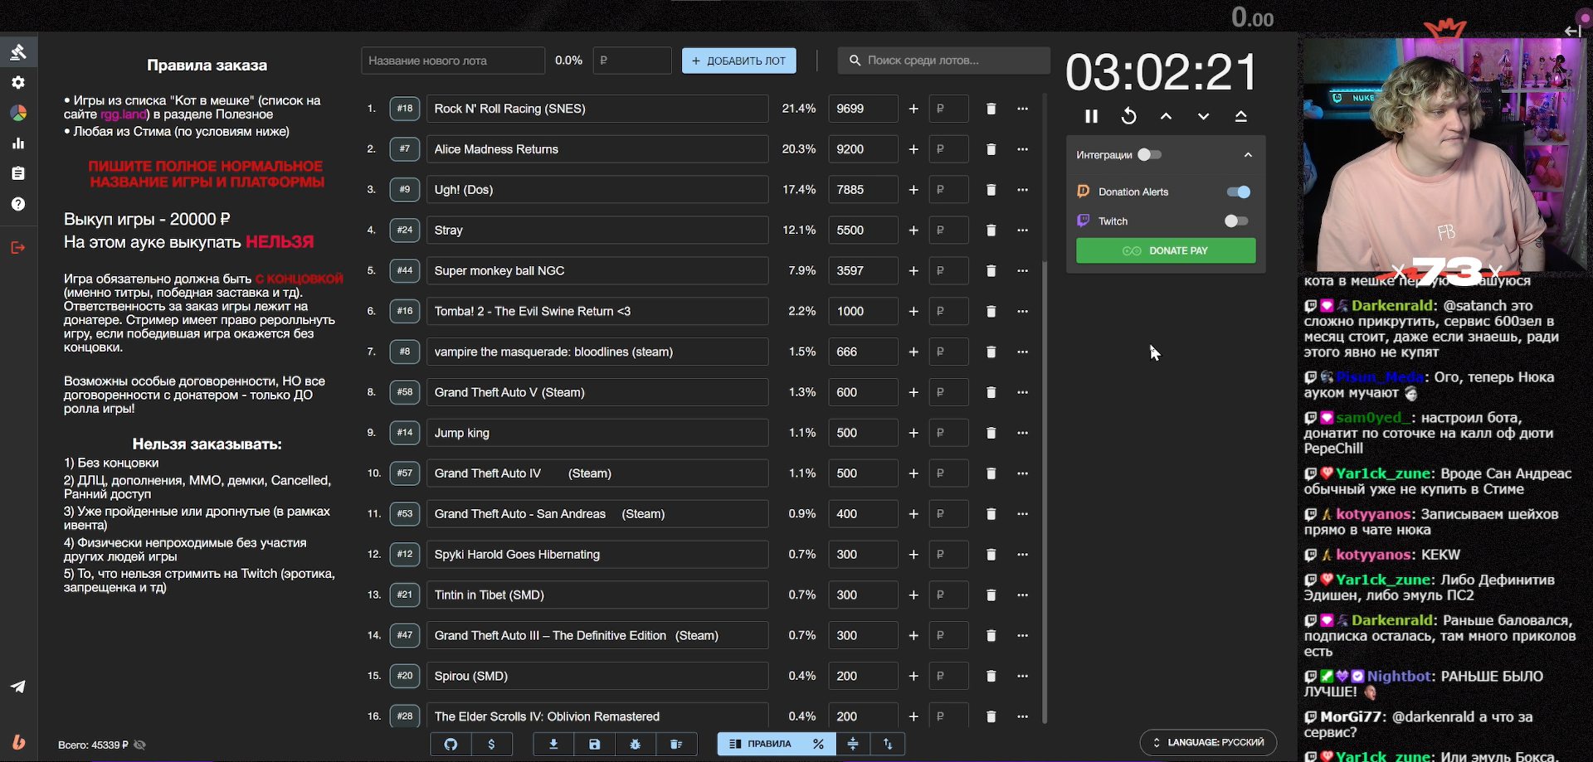Click the #18 badge of Rock N' Roll Racing
The image size is (1593, 762).
[405, 109]
